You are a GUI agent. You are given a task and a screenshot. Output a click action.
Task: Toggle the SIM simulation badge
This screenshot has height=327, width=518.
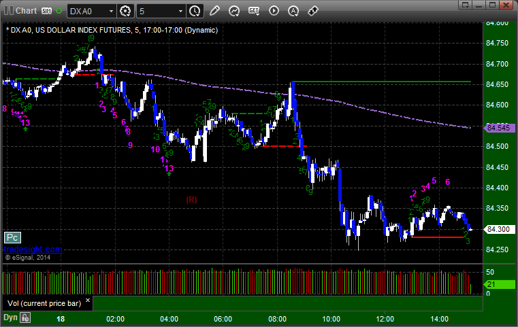coord(46,11)
